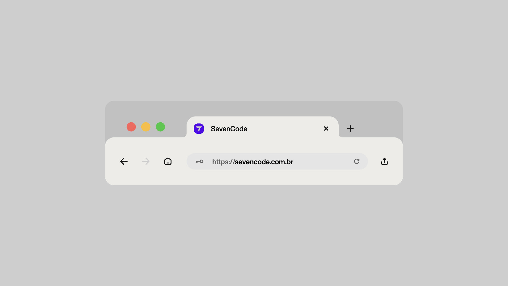Click the key icon in address bar
Screen dimensions: 508x286
coord(199,161)
